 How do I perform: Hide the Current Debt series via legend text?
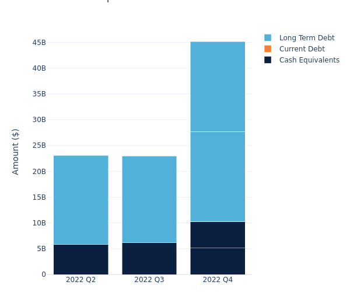302,49
